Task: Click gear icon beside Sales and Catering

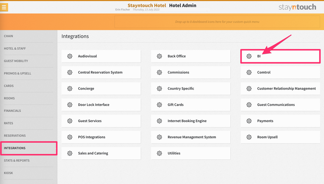Action: (x=70, y=153)
